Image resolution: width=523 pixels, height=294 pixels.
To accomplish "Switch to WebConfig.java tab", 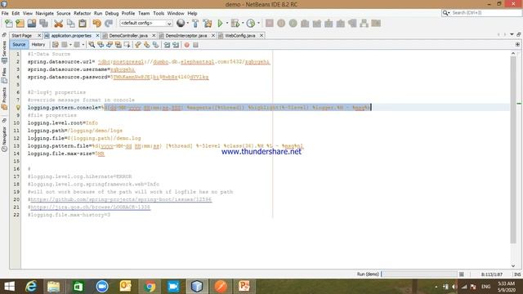I will tap(239, 35).
